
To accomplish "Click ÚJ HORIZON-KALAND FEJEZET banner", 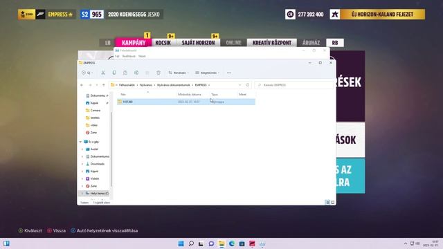I will (x=382, y=14).
